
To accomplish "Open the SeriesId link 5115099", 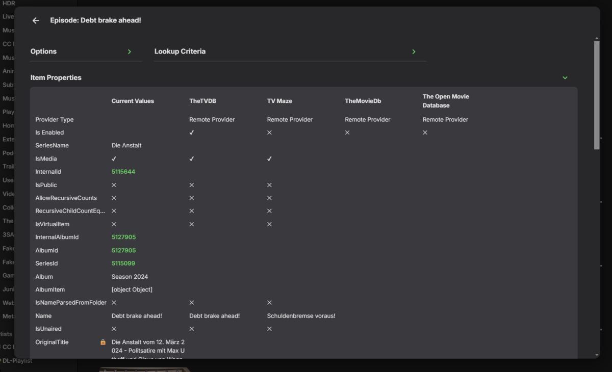I will (123, 263).
